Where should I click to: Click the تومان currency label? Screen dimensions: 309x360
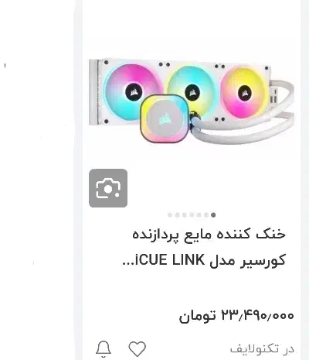tap(197, 316)
